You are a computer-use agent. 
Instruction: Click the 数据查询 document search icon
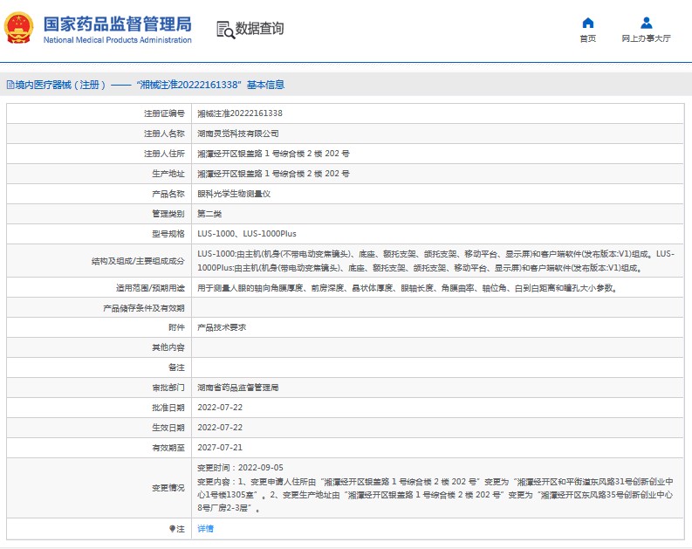(x=224, y=29)
